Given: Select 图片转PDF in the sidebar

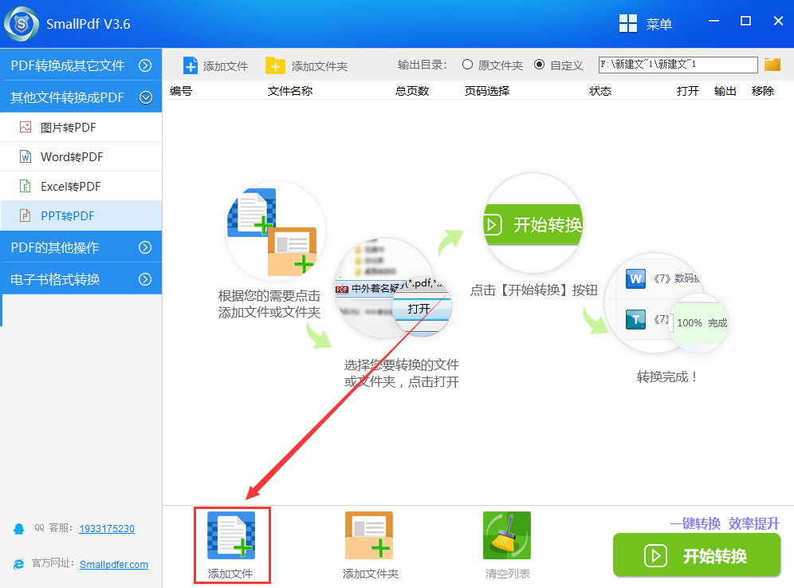Looking at the screenshot, I should [x=81, y=127].
